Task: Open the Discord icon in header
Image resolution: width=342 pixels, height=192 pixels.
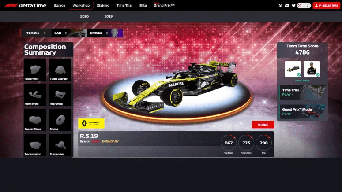Action: coord(287,6)
